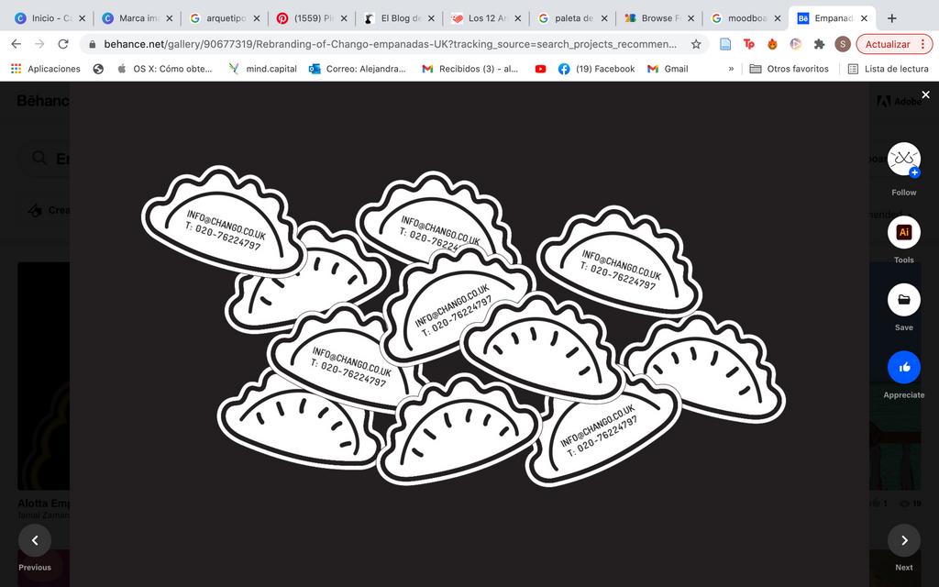Bookmark this page with the star icon

click(x=696, y=44)
